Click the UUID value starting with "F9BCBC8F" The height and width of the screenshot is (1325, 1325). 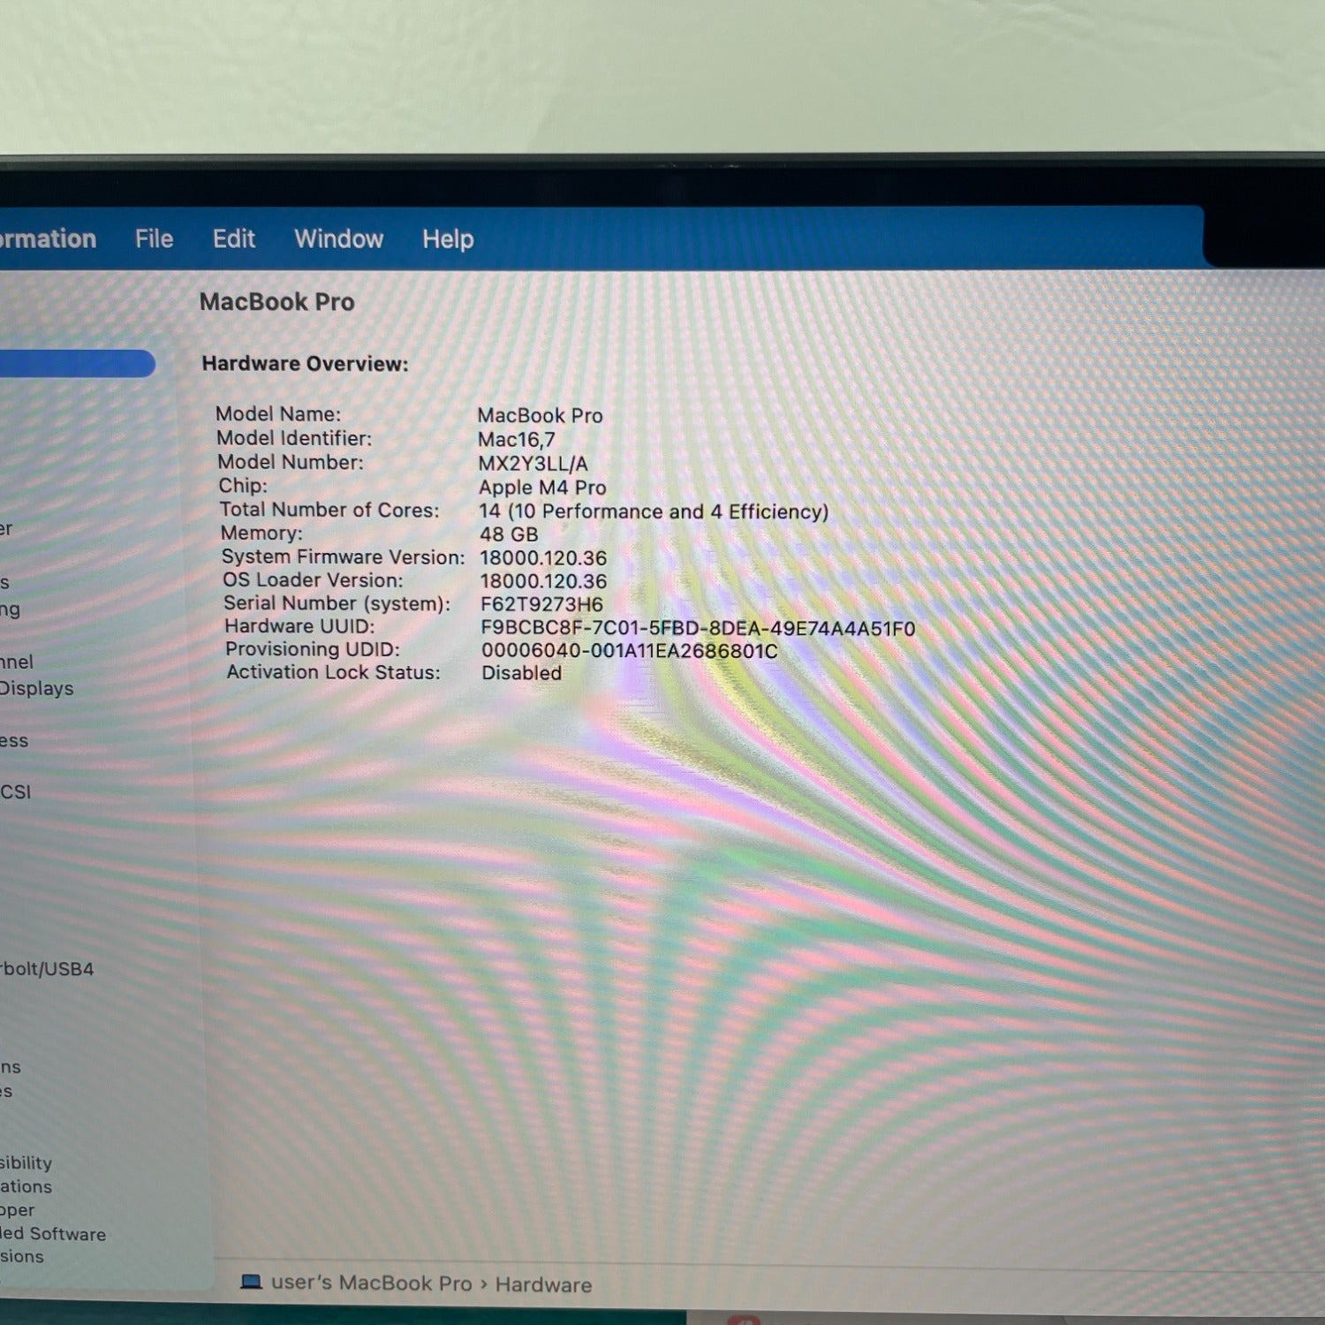(698, 628)
